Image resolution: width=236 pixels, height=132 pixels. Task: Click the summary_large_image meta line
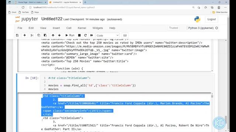tap(89, 54)
